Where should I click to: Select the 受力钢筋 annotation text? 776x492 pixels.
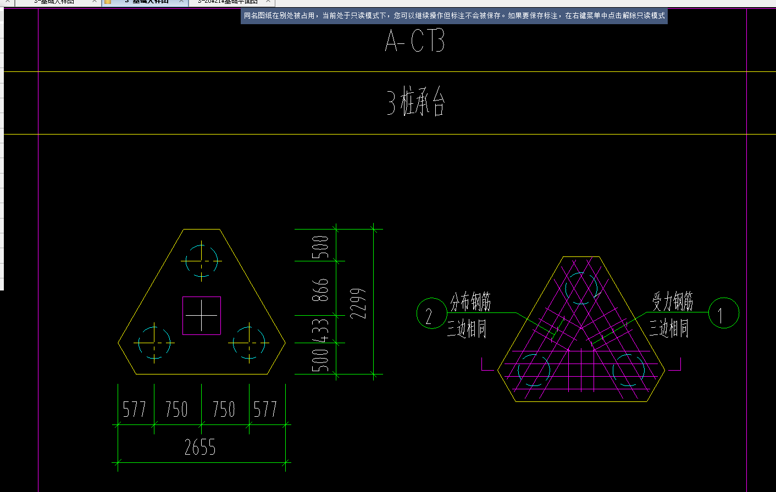point(673,301)
